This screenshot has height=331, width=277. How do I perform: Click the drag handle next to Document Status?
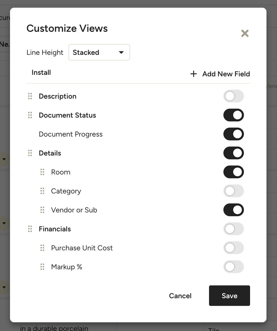click(30, 115)
